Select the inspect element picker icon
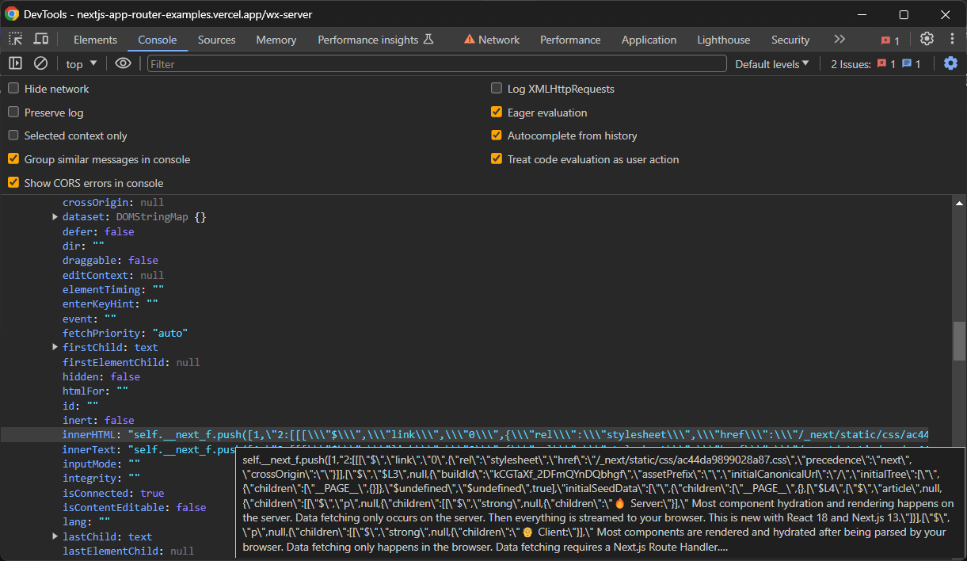The width and height of the screenshot is (967, 561). click(x=16, y=40)
